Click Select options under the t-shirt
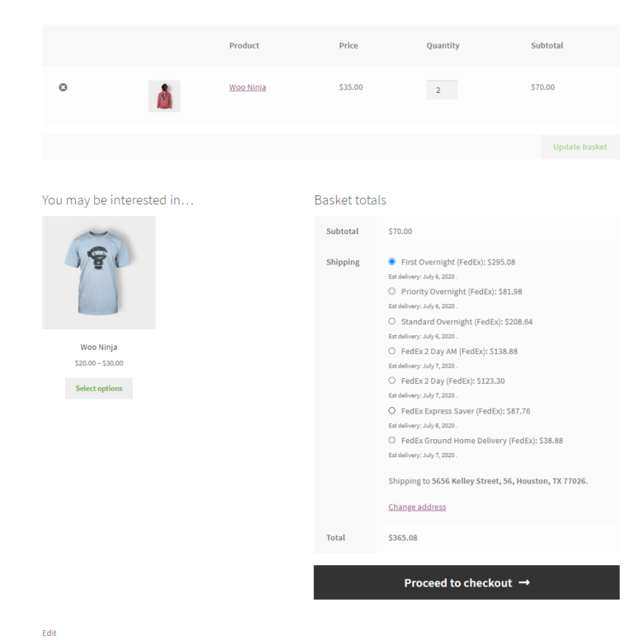This screenshot has width=633, height=640. [99, 388]
